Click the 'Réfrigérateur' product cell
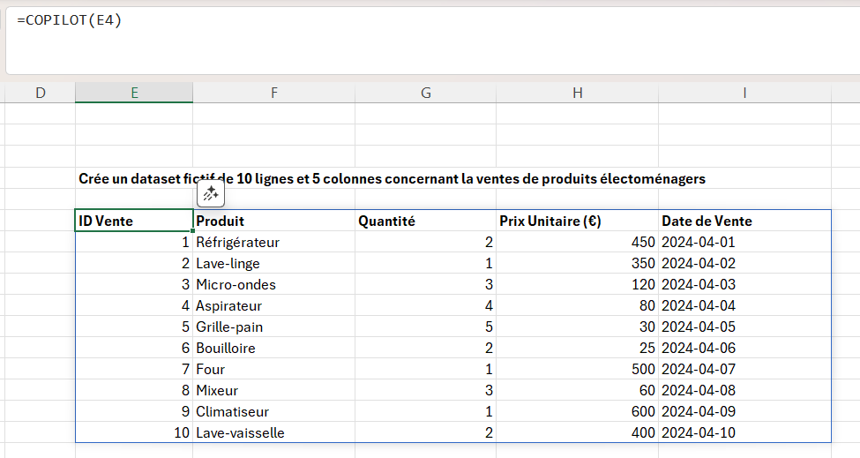860x458 pixels. 273,243
